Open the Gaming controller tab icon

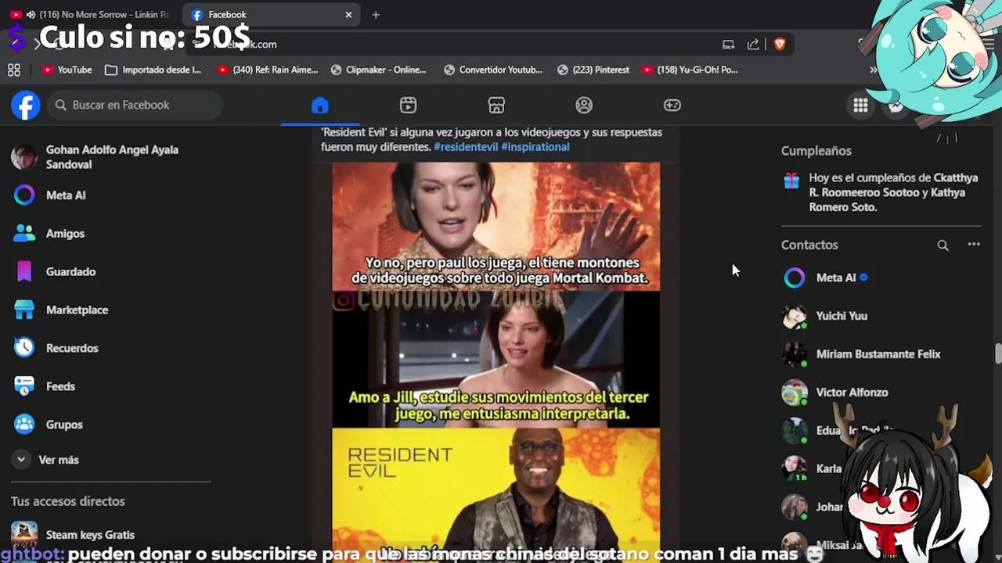pos(672,105)
